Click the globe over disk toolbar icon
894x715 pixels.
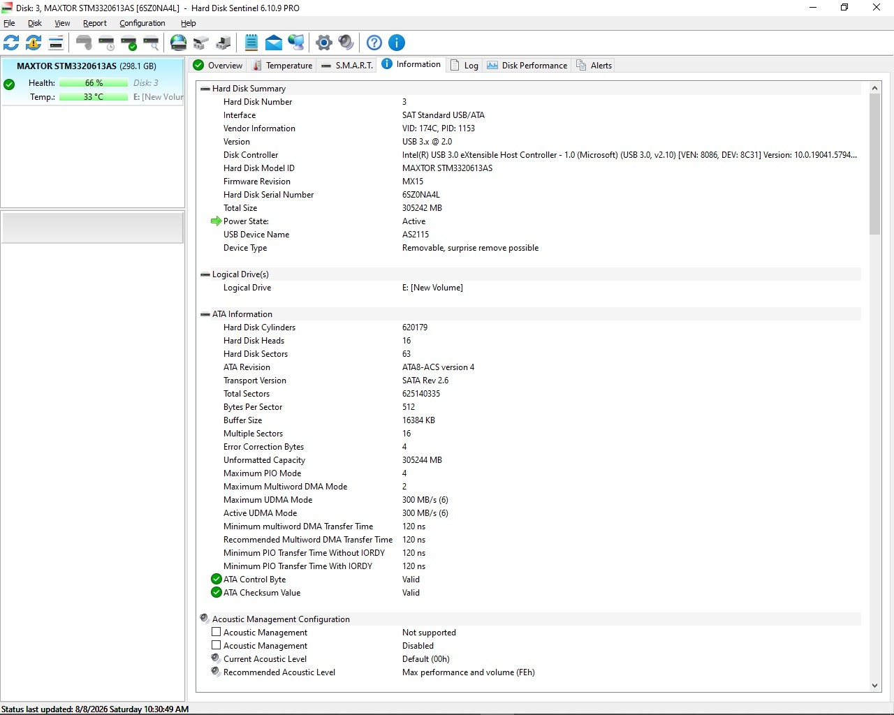(x=179, y=43)
